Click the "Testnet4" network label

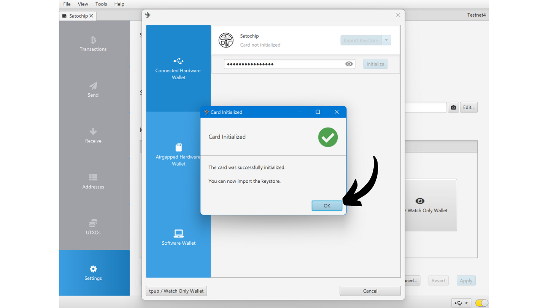coord(477,15)
